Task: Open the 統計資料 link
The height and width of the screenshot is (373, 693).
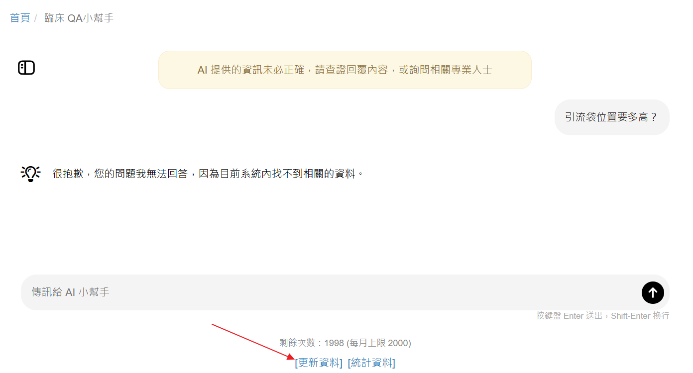Action: point(371,363)
